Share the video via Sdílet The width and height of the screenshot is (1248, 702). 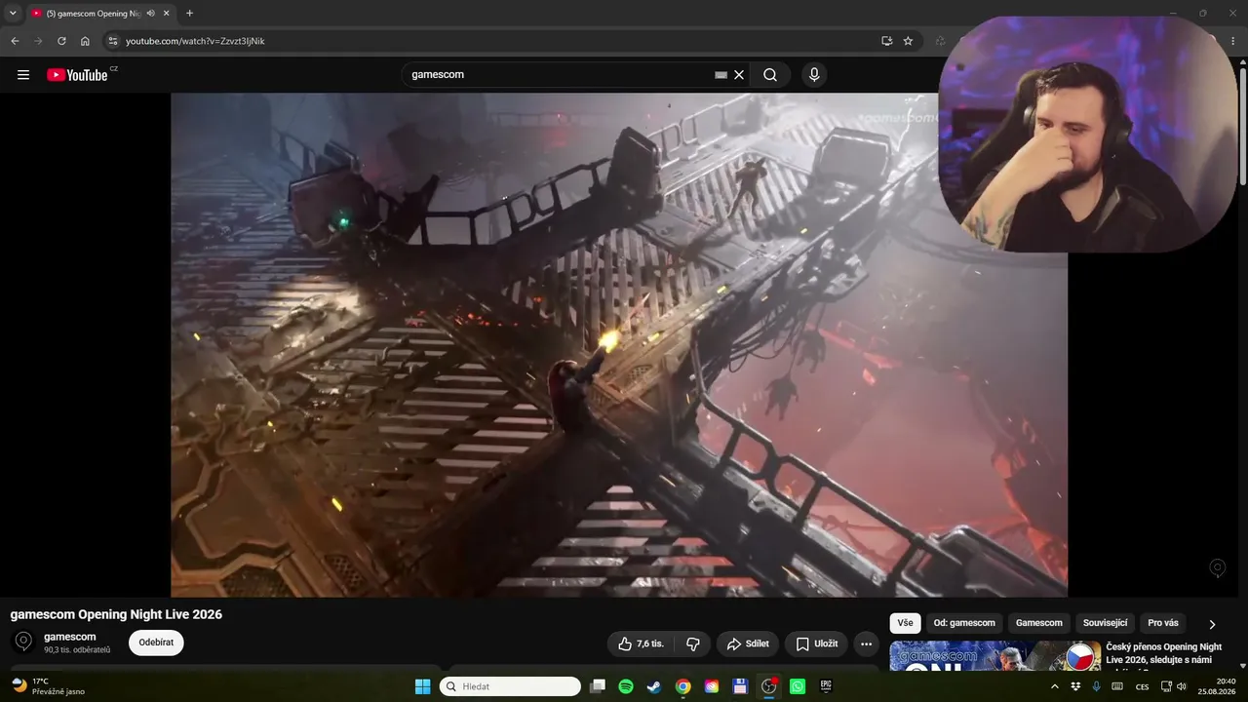point(748,643)
